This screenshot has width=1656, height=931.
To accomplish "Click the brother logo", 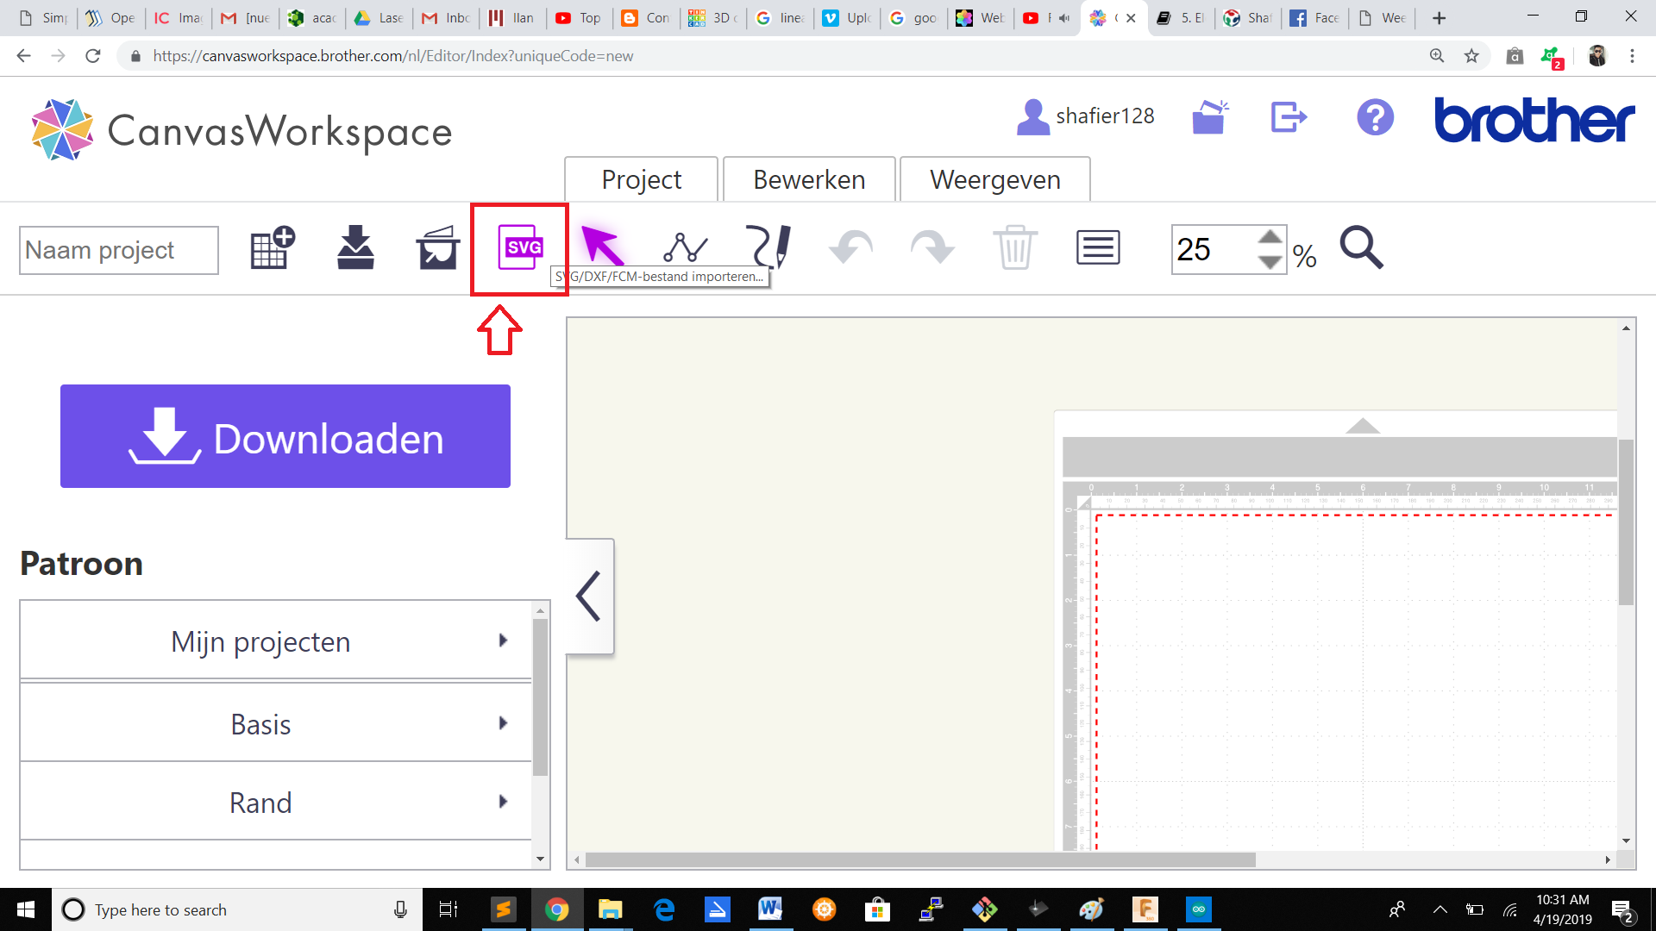I will (x=1534, y=119).
